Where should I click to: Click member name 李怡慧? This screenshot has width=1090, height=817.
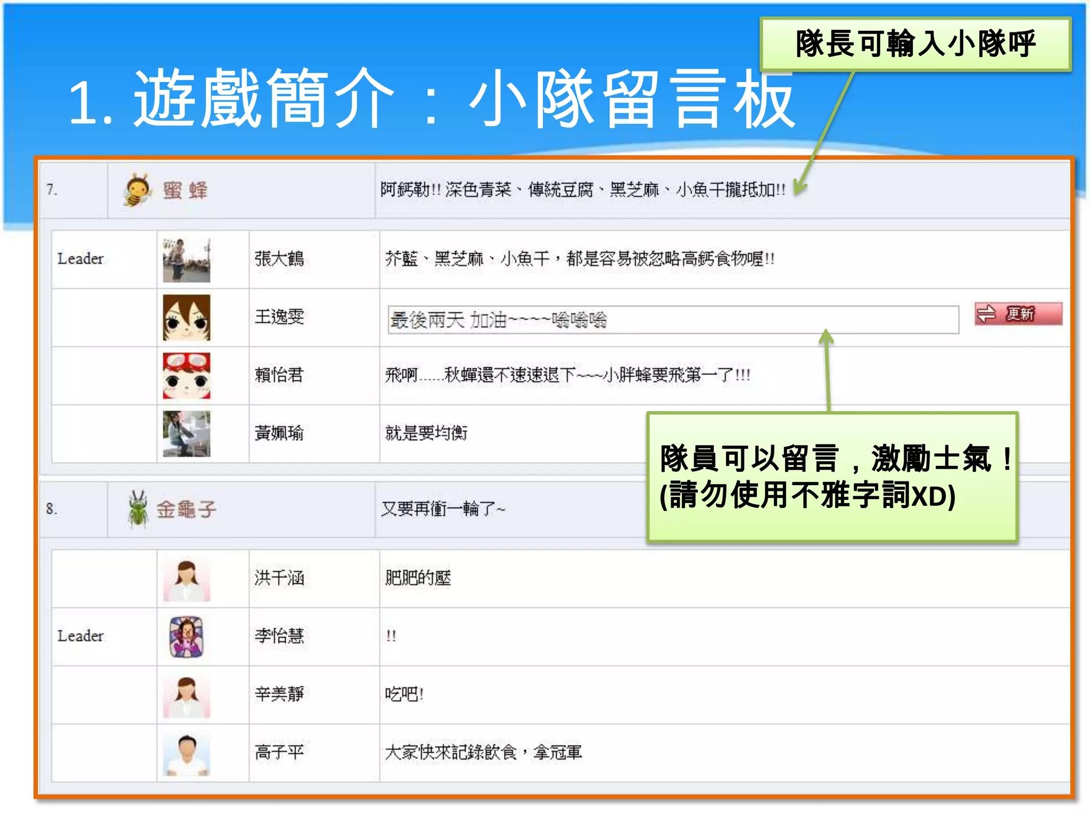(x=279, y=636)
